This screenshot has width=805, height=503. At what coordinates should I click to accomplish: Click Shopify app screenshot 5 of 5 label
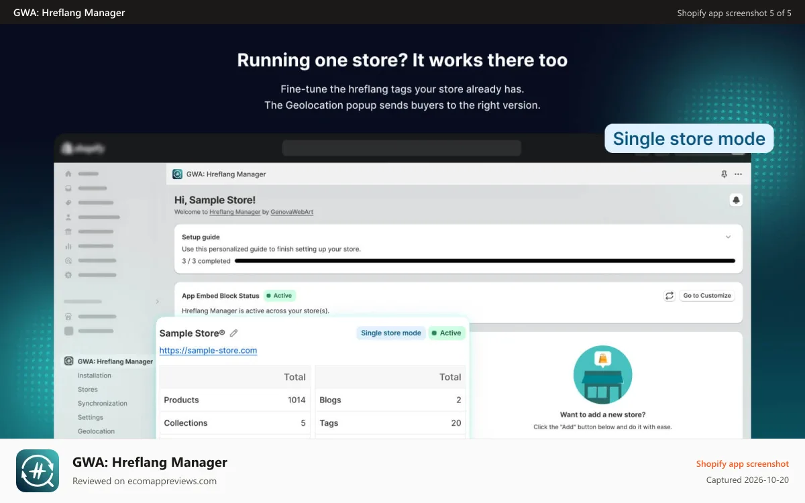click(x=734, y=13)
